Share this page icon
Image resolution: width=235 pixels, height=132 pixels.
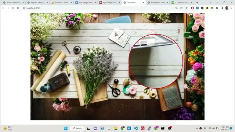pos(181,8)
